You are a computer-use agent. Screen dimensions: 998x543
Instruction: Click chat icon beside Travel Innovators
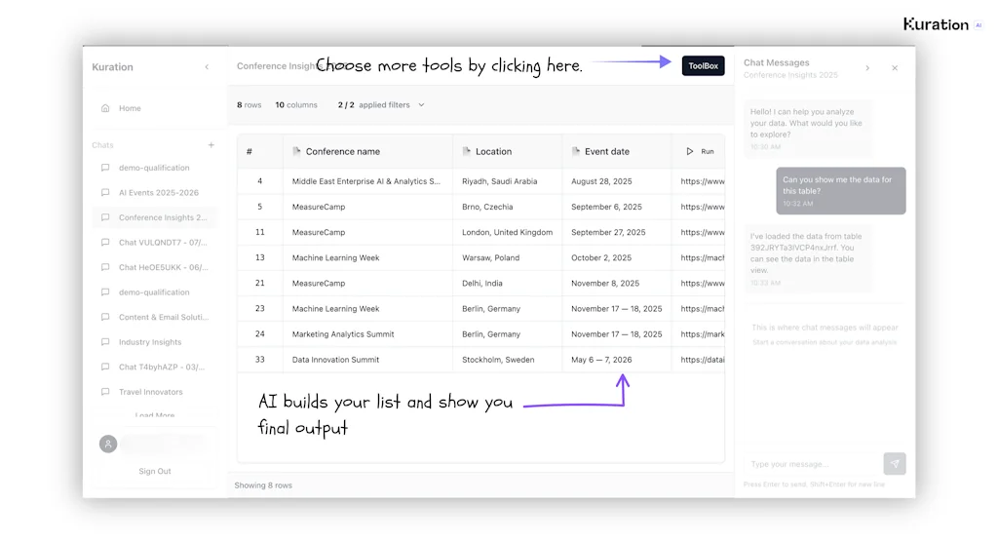pyautogui.click(x=105, y=392)
